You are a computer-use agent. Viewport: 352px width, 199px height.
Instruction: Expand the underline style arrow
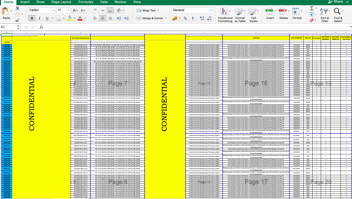tap(52, 18)
